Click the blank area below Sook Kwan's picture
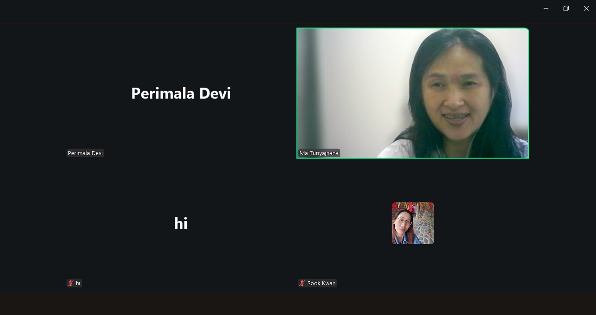The image size is (596, 315). (x=412, y=263)
